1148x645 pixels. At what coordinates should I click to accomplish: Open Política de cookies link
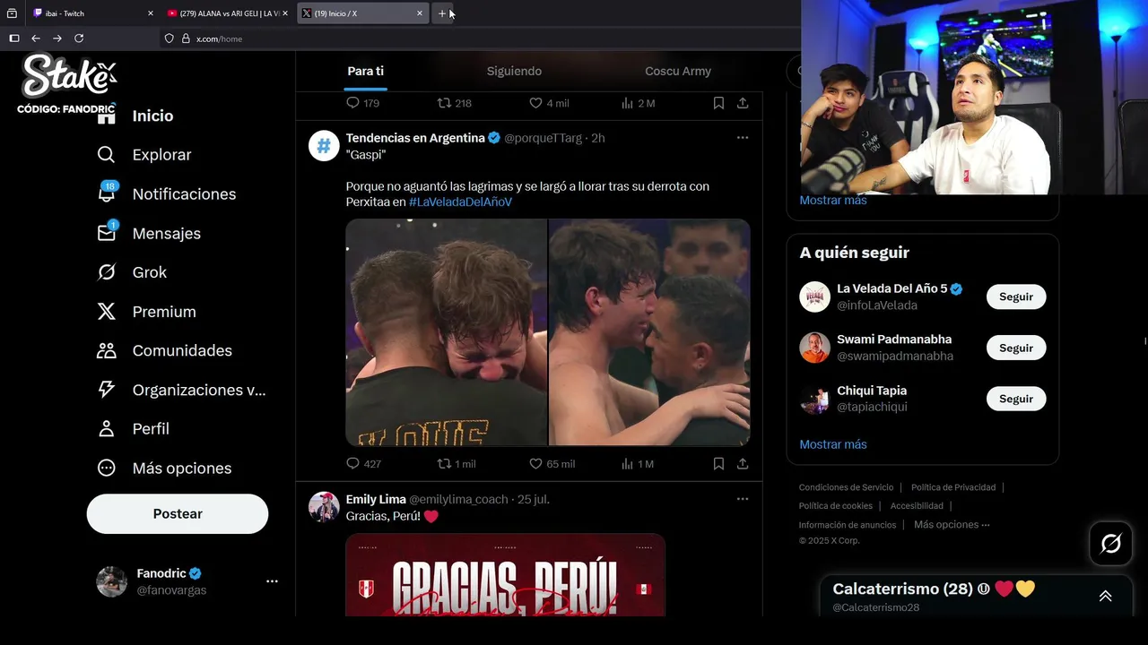[x=836, y=506]
